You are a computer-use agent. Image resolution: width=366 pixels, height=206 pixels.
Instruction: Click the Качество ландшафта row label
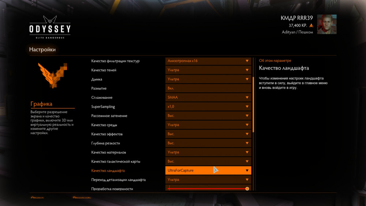point(108,171)
